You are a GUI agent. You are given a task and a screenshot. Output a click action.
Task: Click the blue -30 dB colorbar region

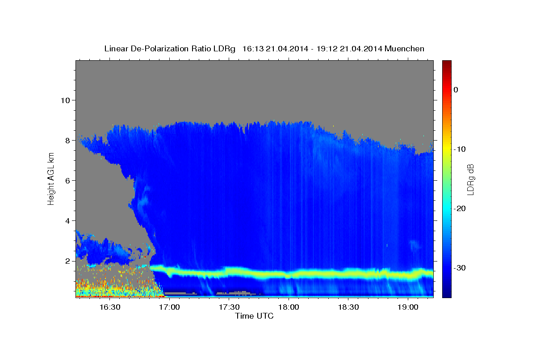tap(447, 268)
